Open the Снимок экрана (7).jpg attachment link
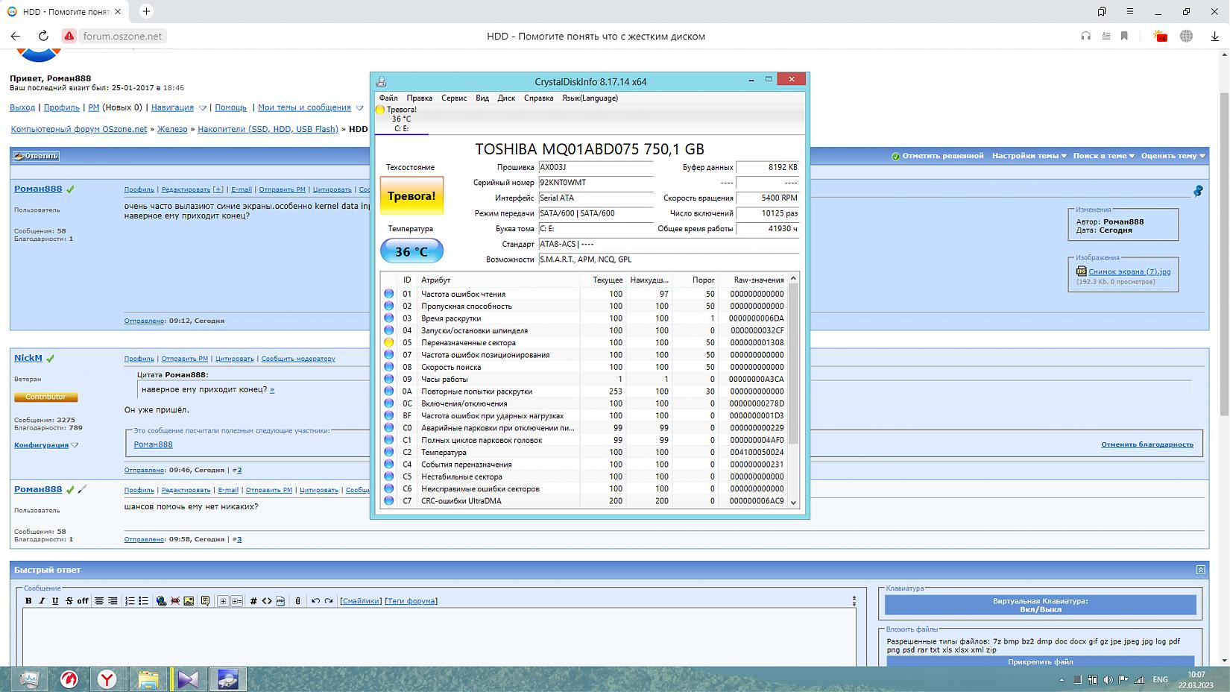The width and height of the screenshot is (1230, 692). click(x=1129, y=271)
